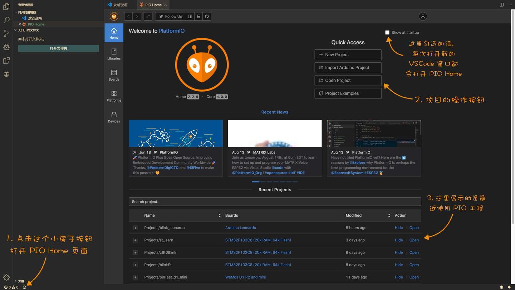The width and height of the screenshot is (515, 290).
Task: Hide the Projects/c8t6Blink project
Action: [x=398, y=252]
